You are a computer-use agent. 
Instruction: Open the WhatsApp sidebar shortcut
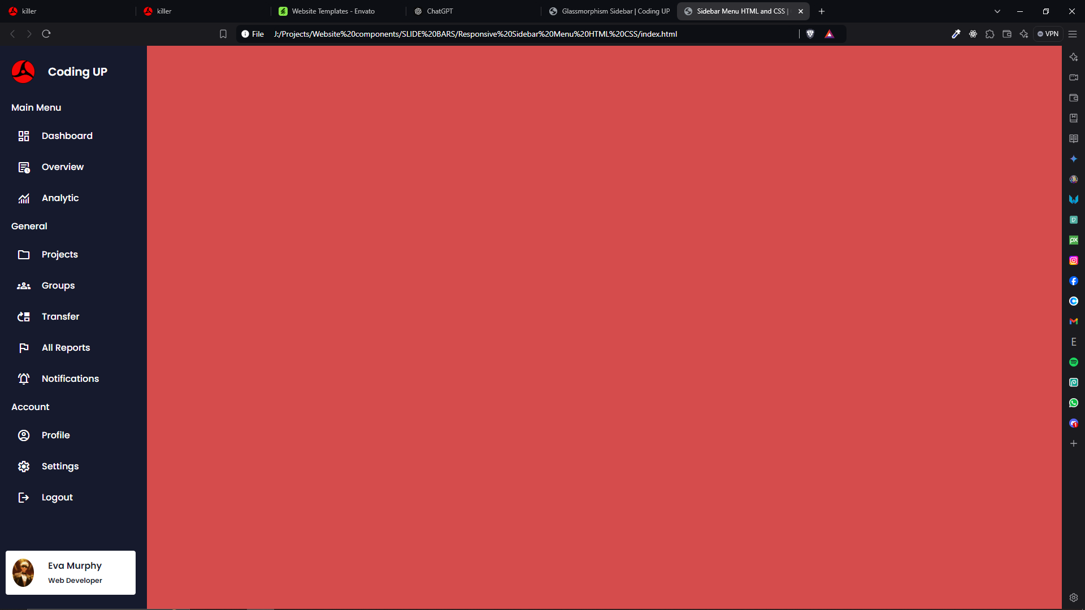coord(1074,403)
